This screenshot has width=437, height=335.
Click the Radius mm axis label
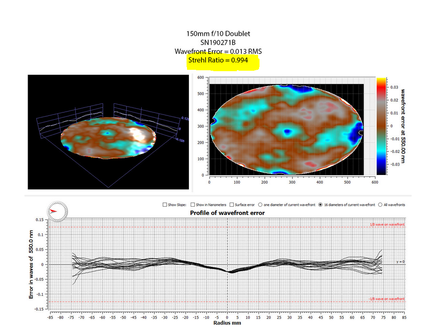coord(227,323)
